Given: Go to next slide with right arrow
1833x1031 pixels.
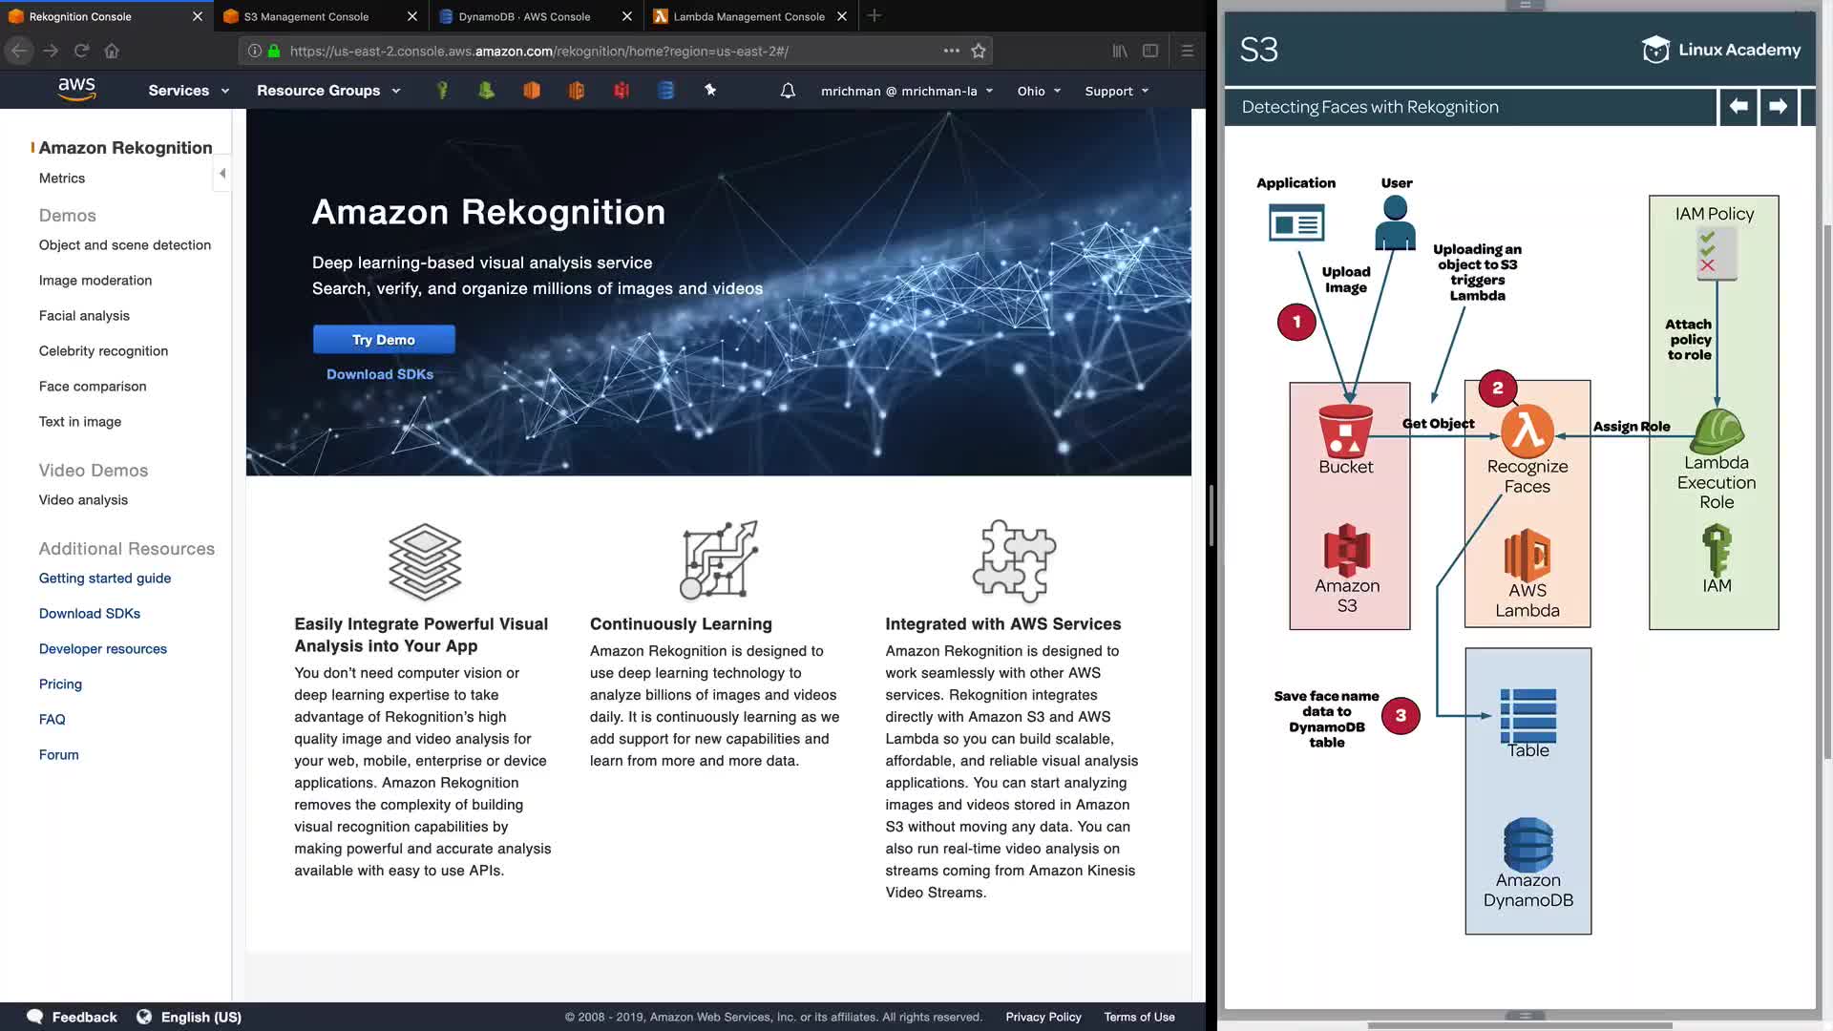Looking at the screenshot, I should [x=1778, y=107].
